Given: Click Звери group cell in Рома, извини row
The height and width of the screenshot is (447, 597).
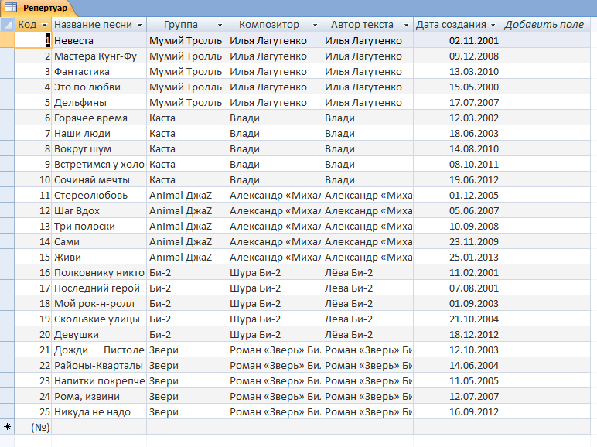Looking at the screenshot, I should (186, 397).
